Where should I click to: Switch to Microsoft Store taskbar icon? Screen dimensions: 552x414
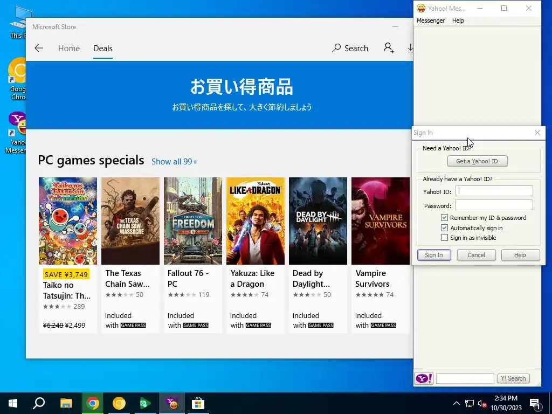point(198,403)
